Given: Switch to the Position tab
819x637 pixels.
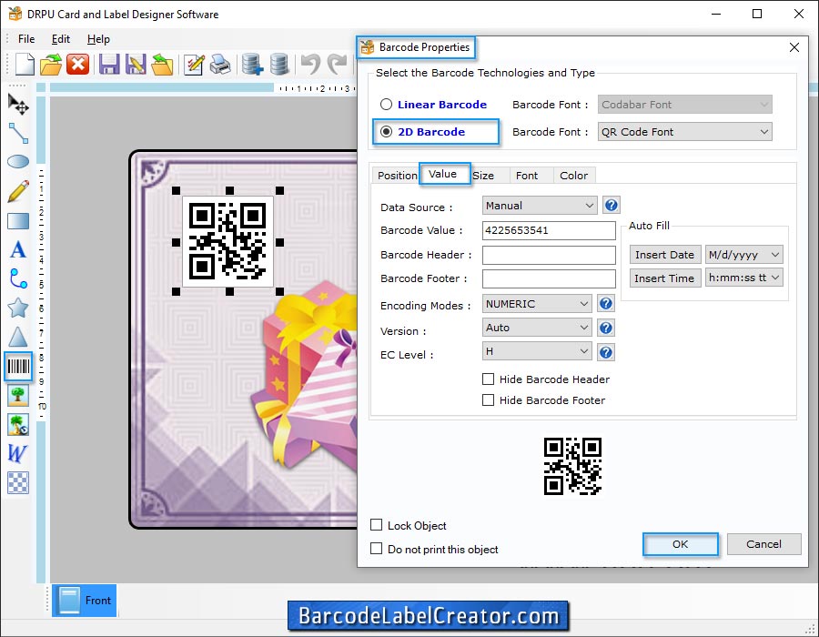Looking at the screenshot, I should (397, 176).
